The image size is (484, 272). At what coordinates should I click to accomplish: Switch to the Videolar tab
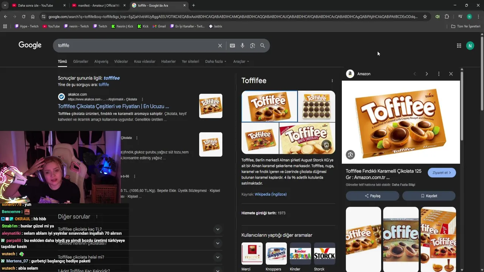(121, 62)
